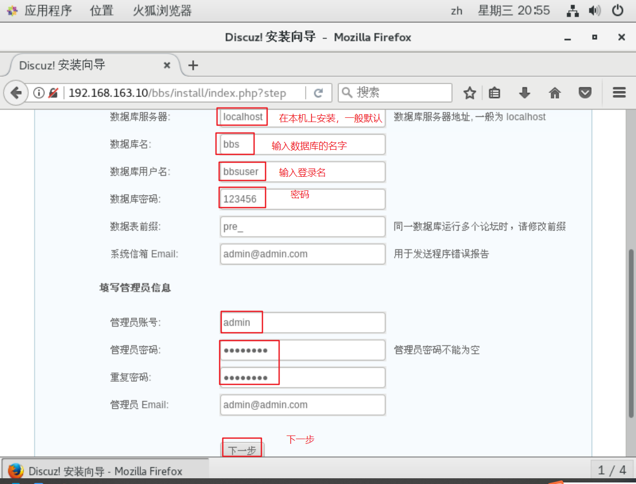This screenshot has height=484, width=636.
Task: Edit the 数据库服务器 field
Action: tap(303, 117)
